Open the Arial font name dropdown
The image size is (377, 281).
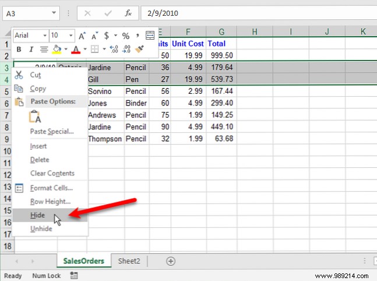pos(45,36)
